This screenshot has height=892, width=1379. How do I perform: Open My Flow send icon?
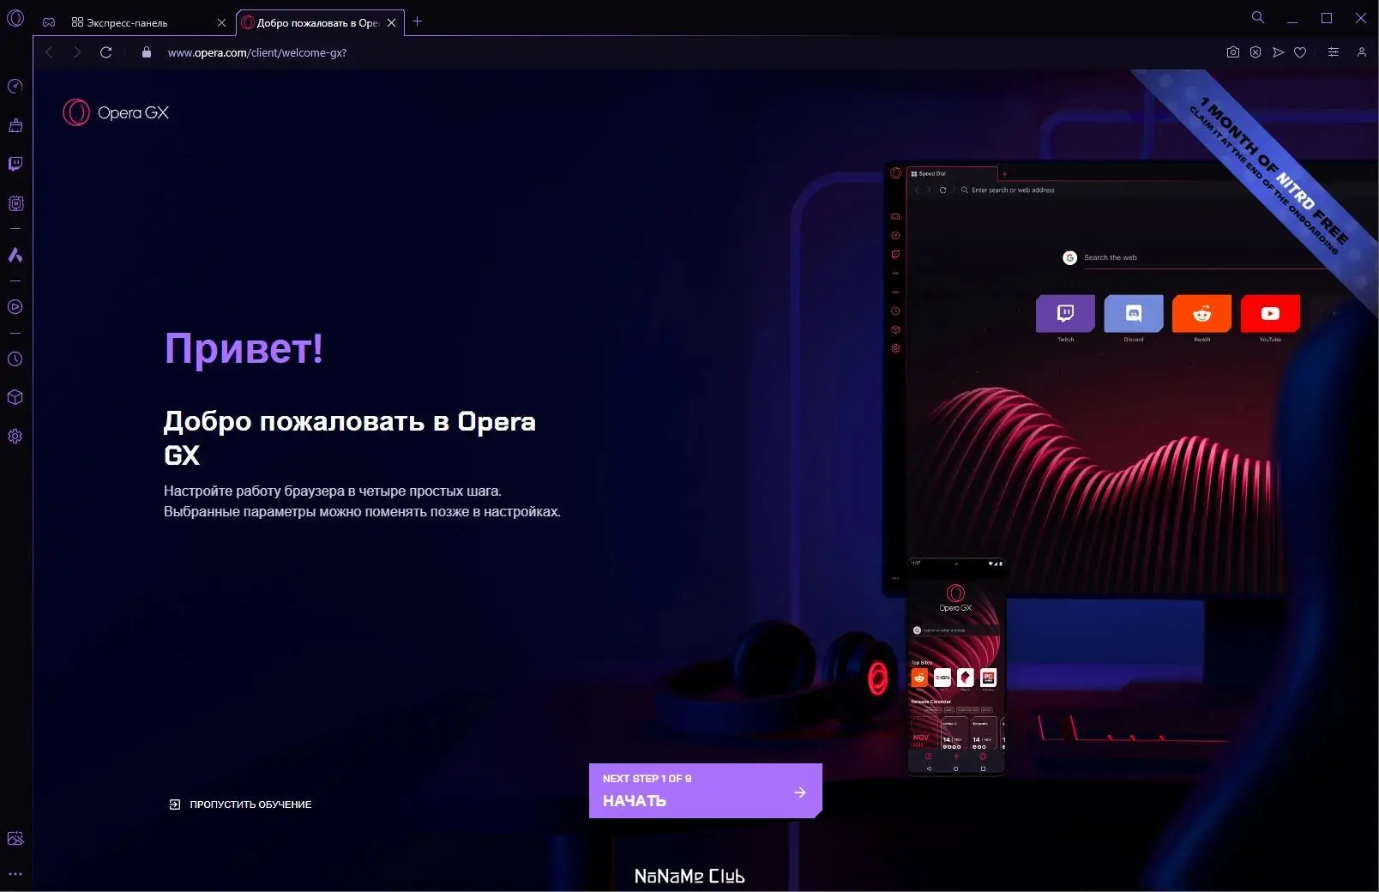(1278, 52)
